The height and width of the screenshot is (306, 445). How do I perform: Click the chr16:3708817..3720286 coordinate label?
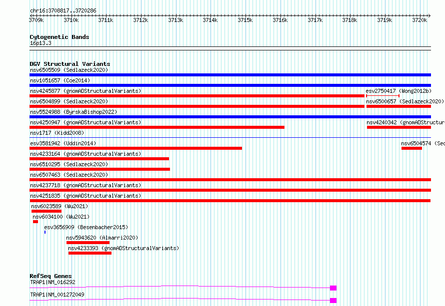tap(63, 10)
